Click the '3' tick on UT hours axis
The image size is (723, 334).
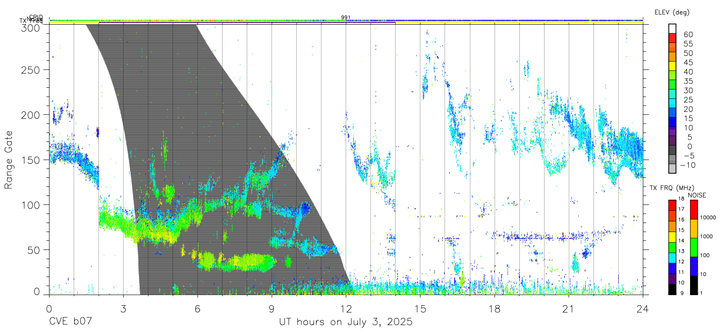[x=124, y=309]
